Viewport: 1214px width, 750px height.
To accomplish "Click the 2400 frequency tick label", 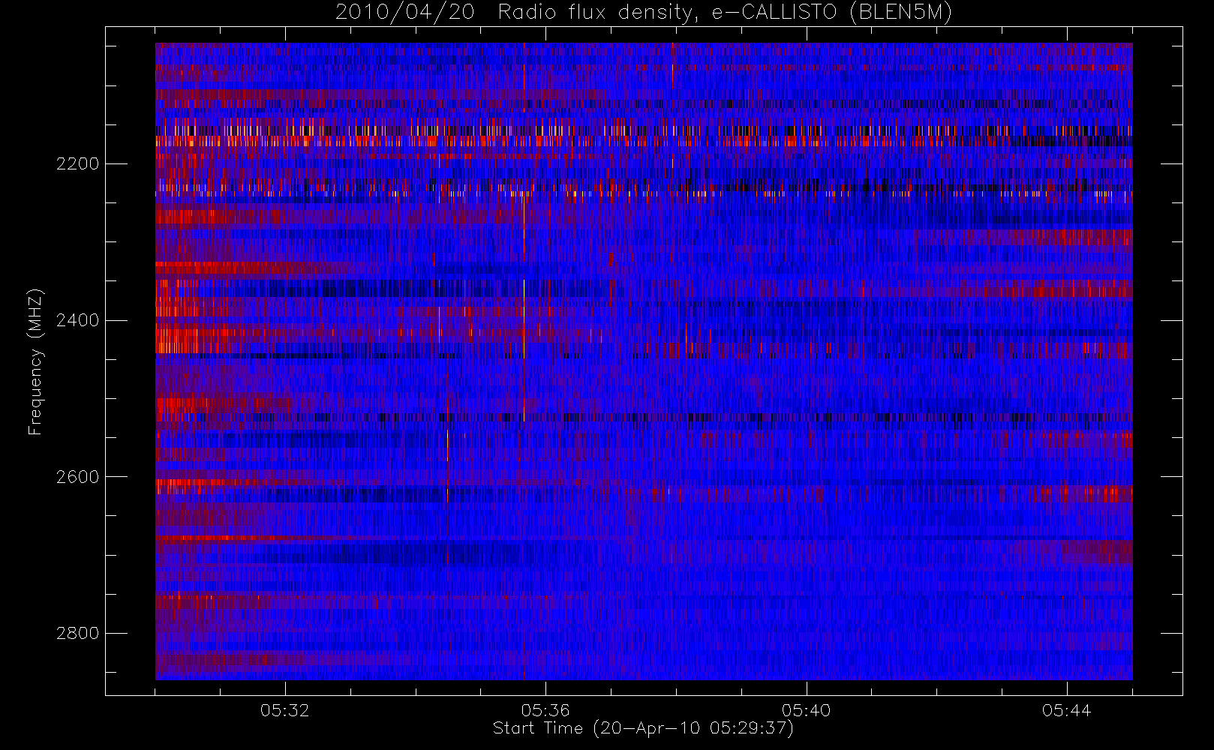I will tap(77, 320).
